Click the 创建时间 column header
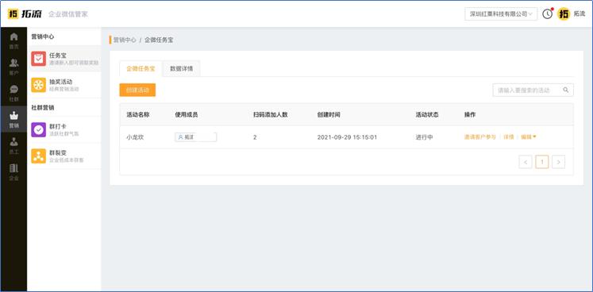The width and height of the screenshot is (593, 292). [x=329, y=114]
